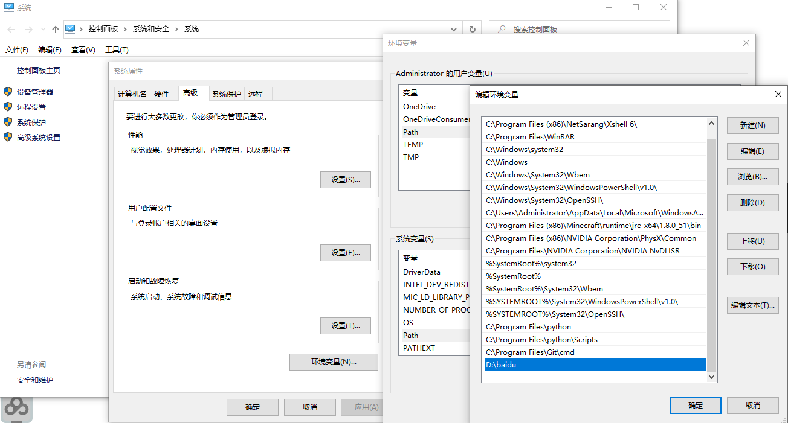Click 取消 in the System Properties dialog

(310, 407)
